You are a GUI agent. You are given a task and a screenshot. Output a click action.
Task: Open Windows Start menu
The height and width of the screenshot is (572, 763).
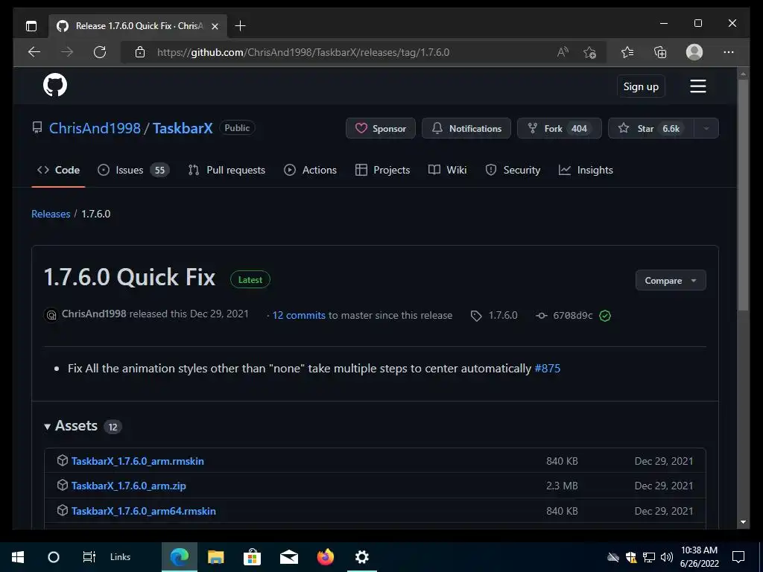click(18, 557)
